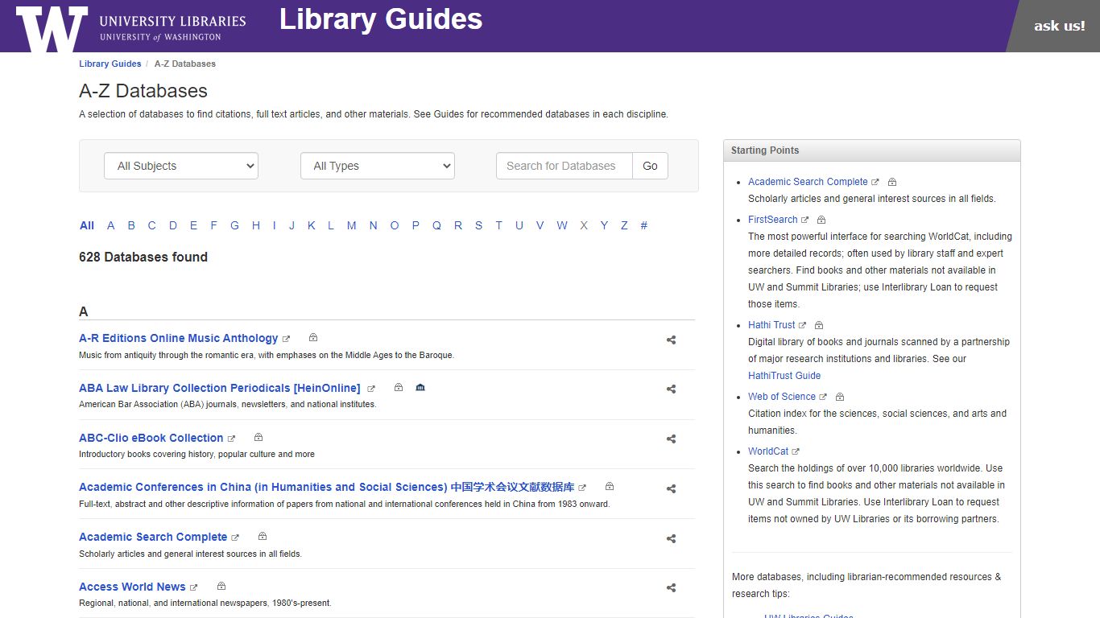Viewport: 1100px width, 618px height.
Task: Open Hathi Trust in Starting Points
Action: (x=771, y=325)
